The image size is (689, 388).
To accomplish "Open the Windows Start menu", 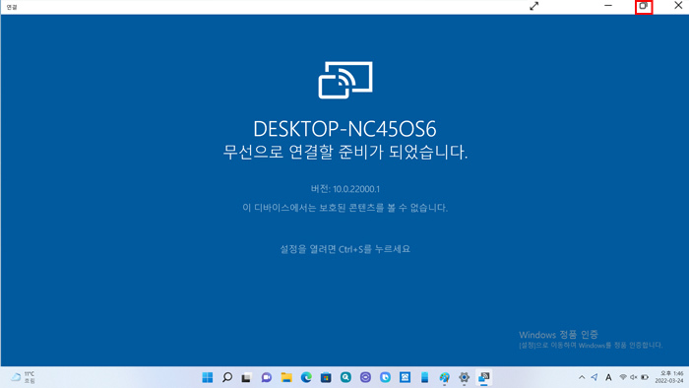I will click(x=208, y=377).
